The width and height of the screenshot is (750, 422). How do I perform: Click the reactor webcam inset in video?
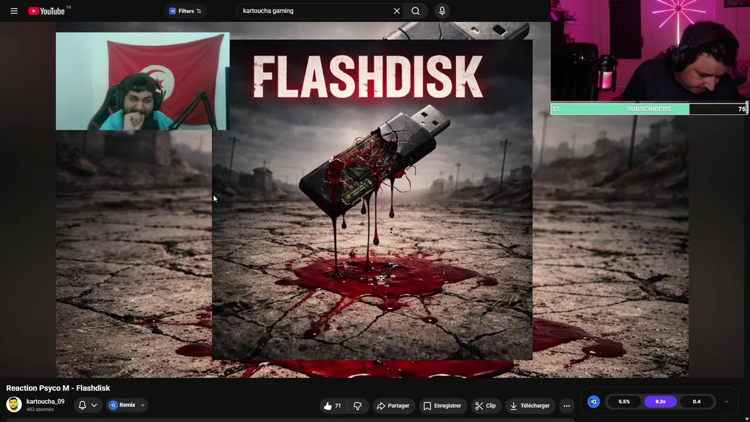(x=142, y=81)
